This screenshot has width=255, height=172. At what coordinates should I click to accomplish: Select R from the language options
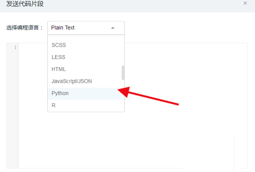pos(54,106)
